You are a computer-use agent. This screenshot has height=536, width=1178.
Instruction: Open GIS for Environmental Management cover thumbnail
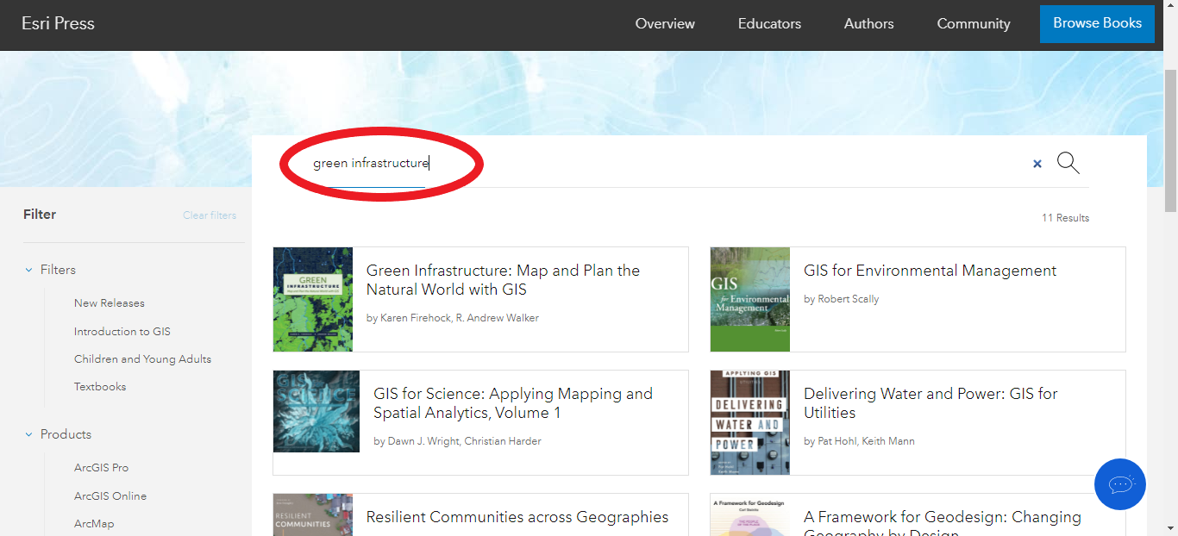click(x=750, y=299)
